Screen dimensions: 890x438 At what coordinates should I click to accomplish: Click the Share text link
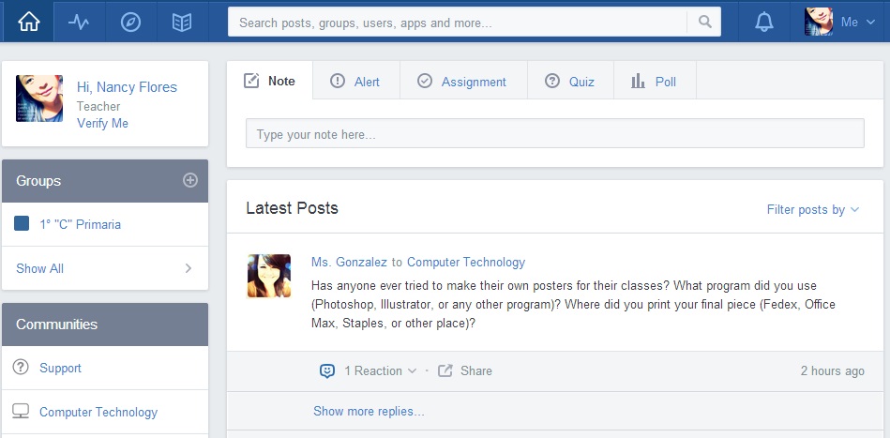click(x=476, y=371)
